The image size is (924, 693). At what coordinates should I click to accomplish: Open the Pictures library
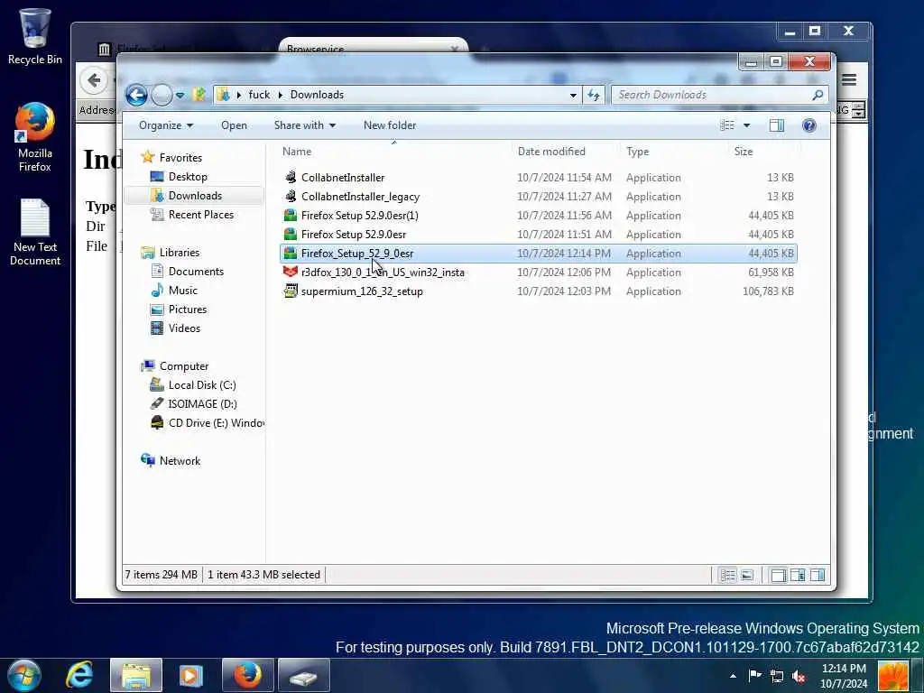(188, 310)
